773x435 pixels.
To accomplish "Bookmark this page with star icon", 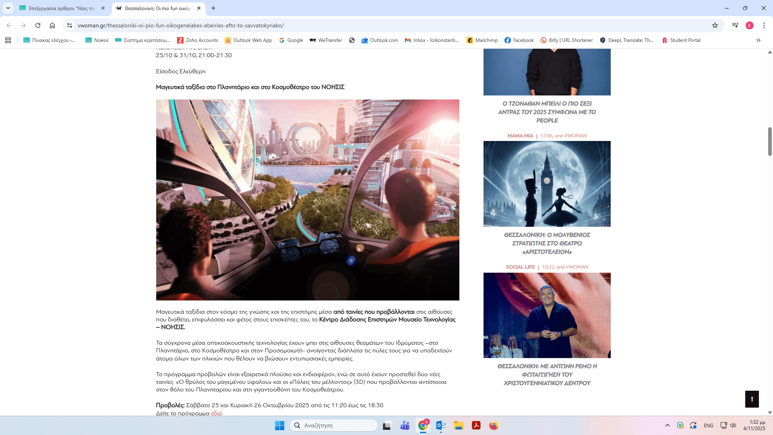I will (x=715, y=25).
